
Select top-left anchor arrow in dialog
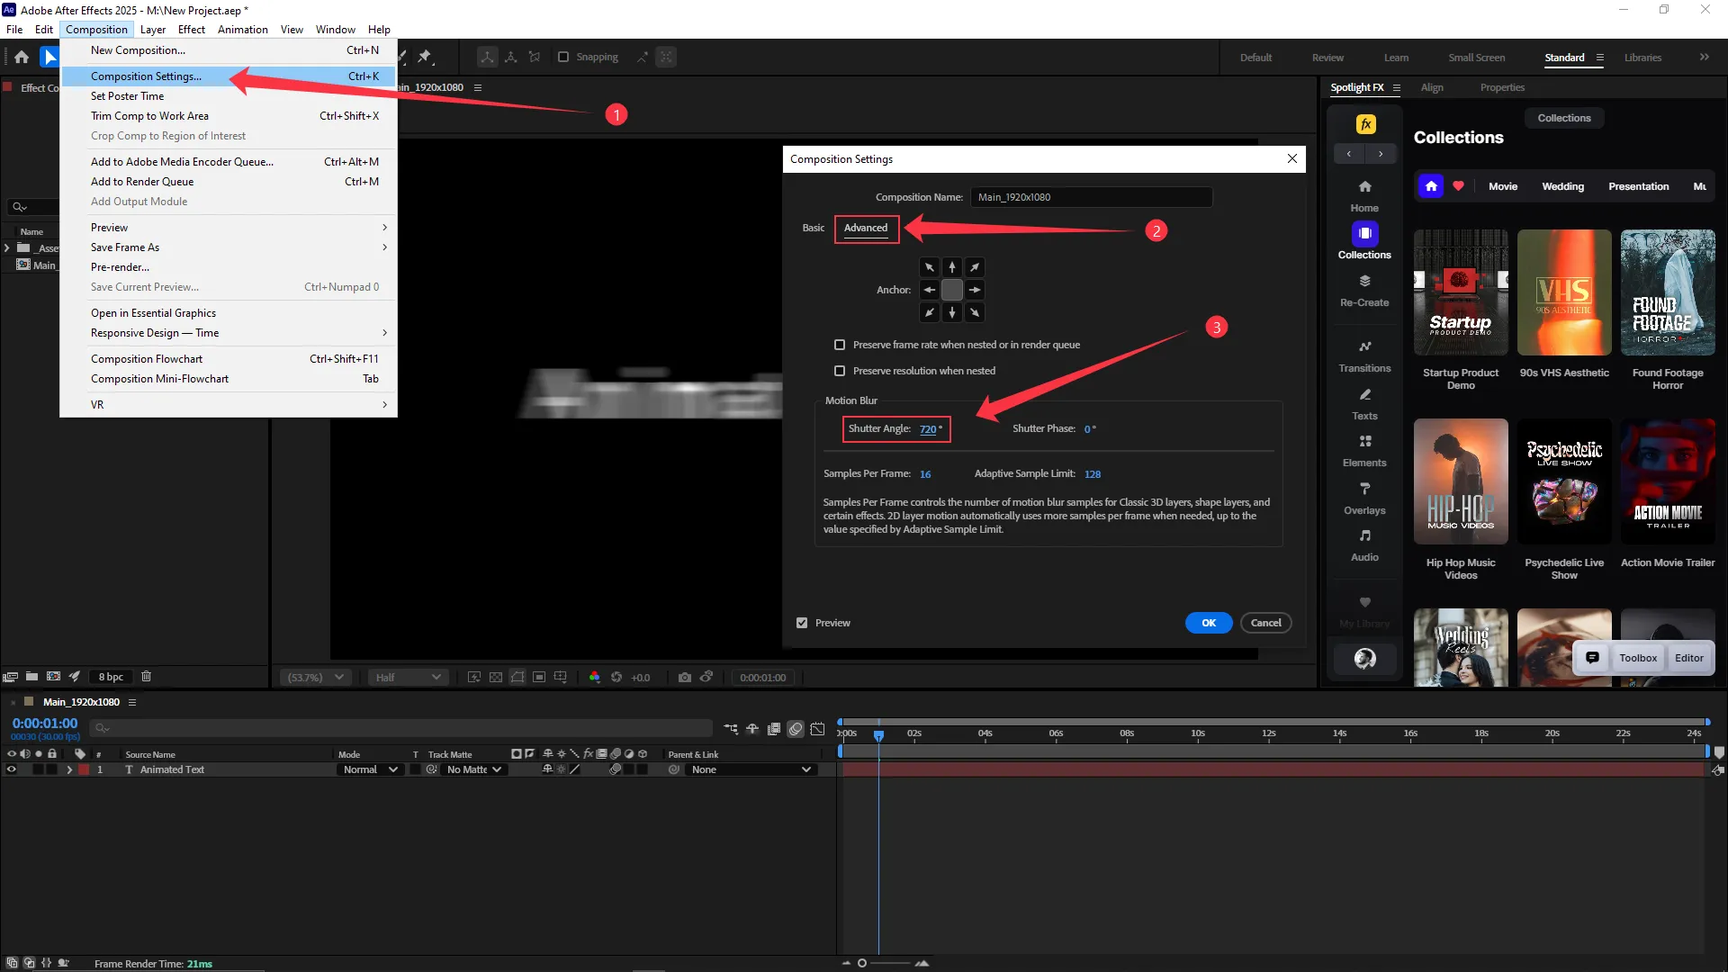pos(930,267)
